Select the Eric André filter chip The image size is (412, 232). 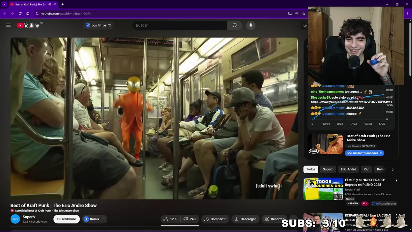point(349,169)
